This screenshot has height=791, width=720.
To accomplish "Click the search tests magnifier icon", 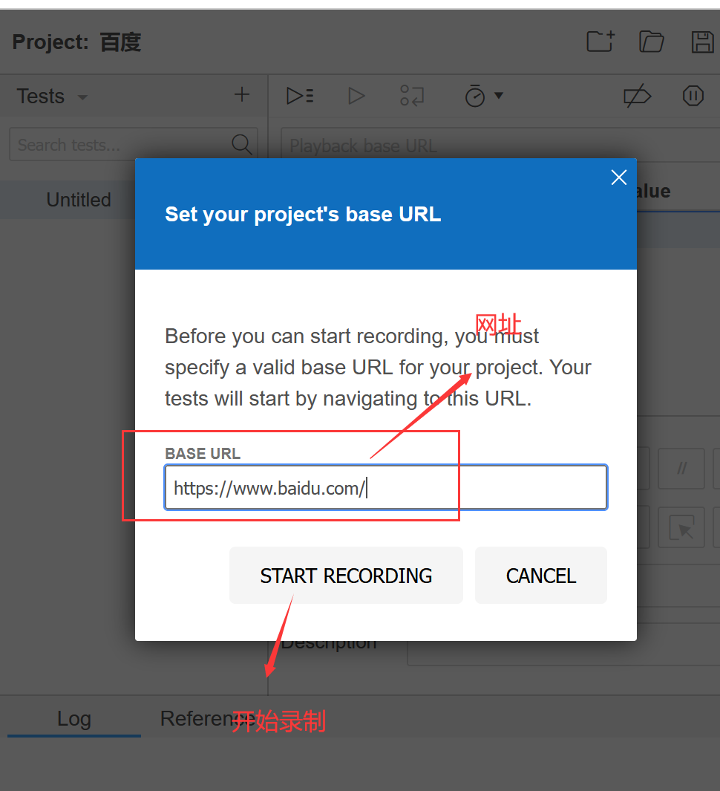I will (241, 144).
